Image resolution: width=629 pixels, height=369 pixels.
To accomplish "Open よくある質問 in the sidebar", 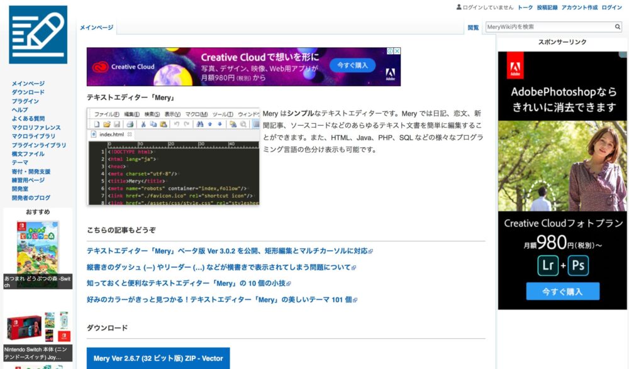I will coord(28,119).
